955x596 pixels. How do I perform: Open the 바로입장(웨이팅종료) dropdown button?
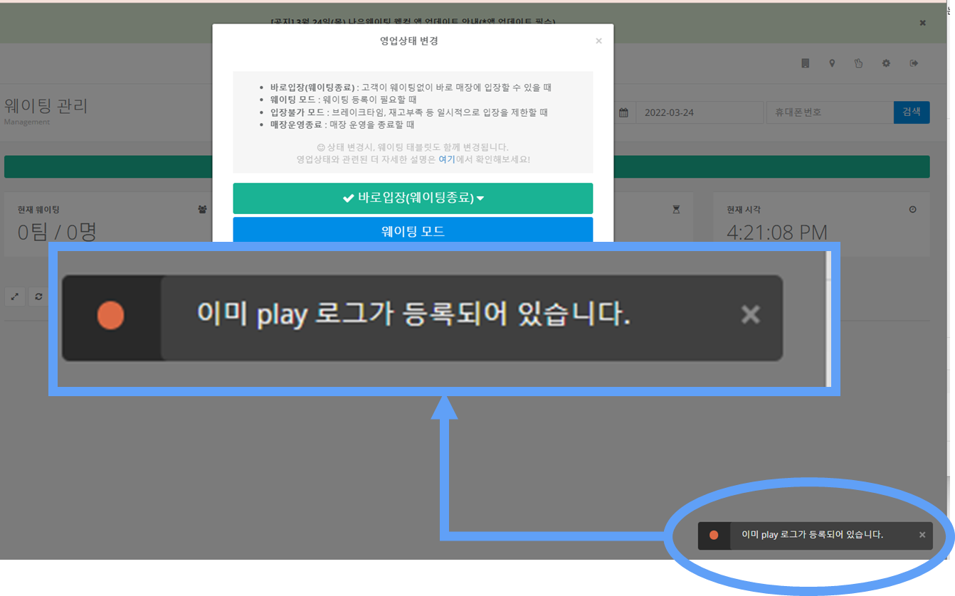[x=413, y=198]
